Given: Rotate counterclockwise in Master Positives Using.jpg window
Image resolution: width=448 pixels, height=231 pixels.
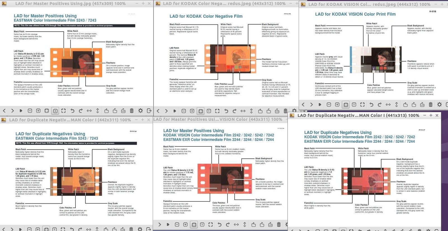Looking at the screenshot, I should (x=72, y=111).
